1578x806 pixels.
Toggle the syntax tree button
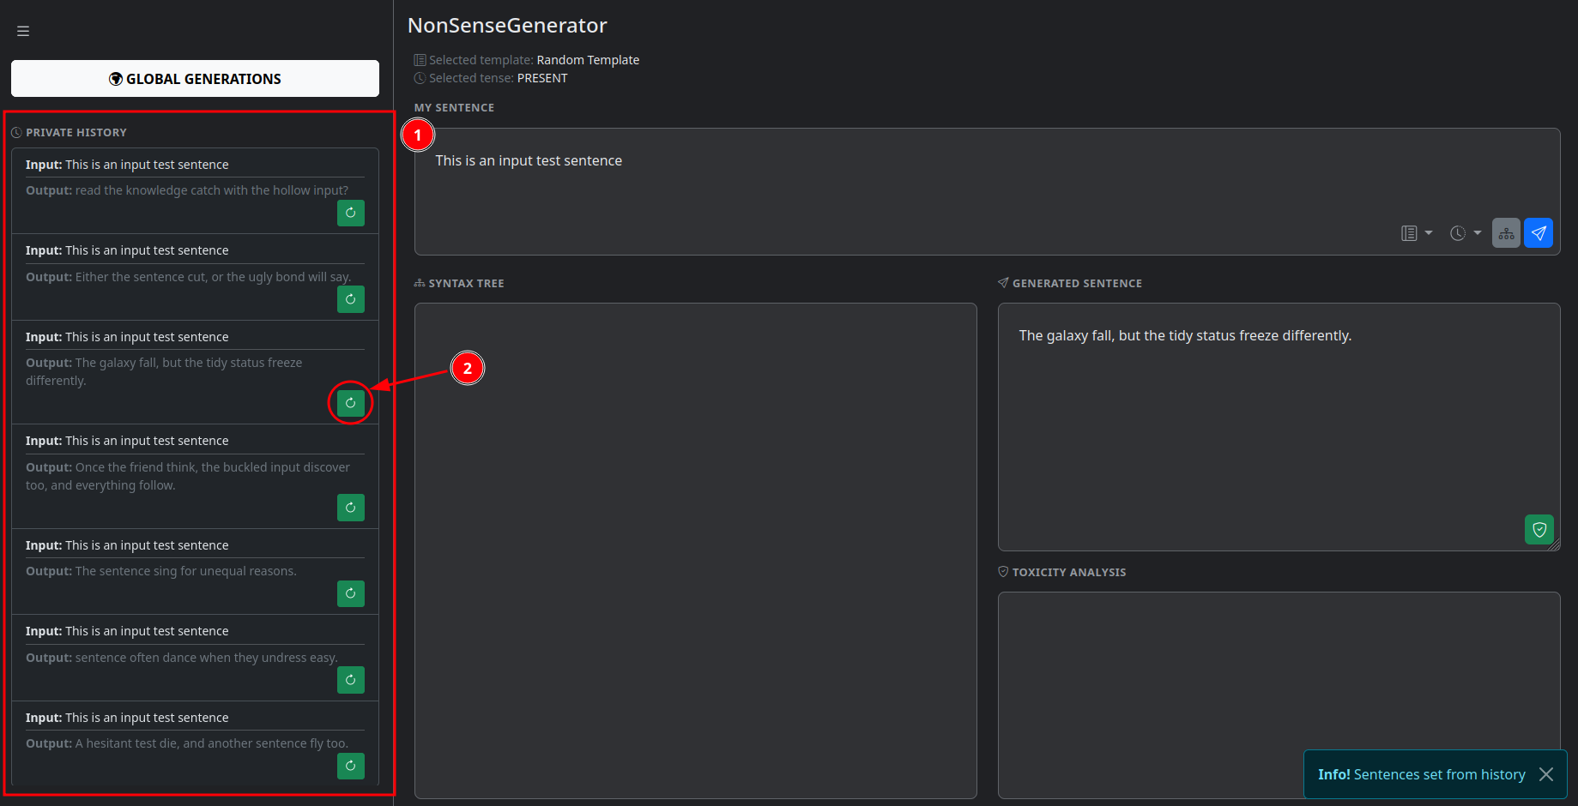[x=1506, y=233]
